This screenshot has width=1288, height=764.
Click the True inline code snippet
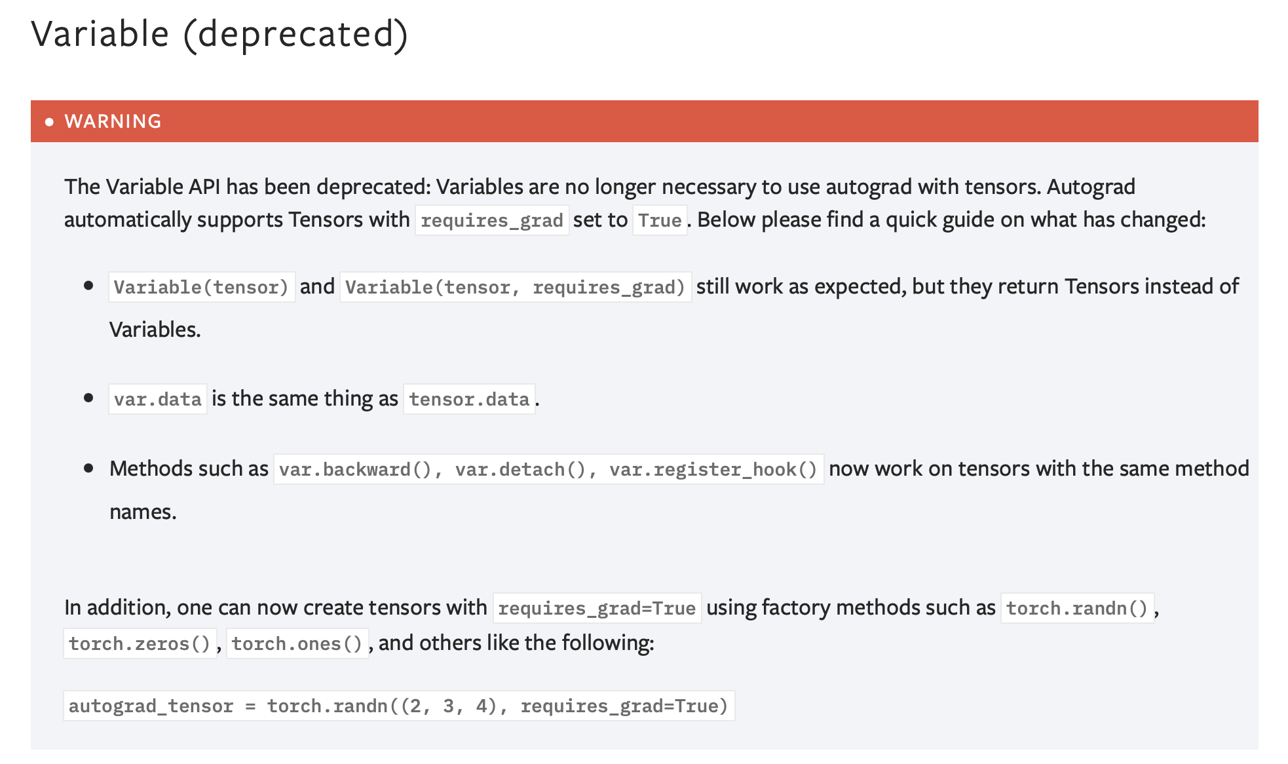point(660,221)
